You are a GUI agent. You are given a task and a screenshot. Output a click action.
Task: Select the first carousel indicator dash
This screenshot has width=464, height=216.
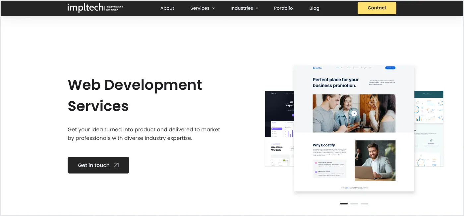pos(344,204)
